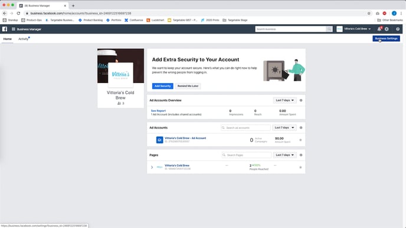The image size is (406, 228).
Task: Open Pages section settings gear
Action: pos(301,155)
